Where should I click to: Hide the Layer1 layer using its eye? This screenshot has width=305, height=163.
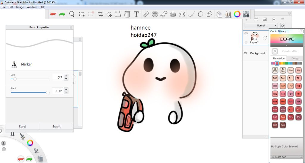(x=246, y=33)
